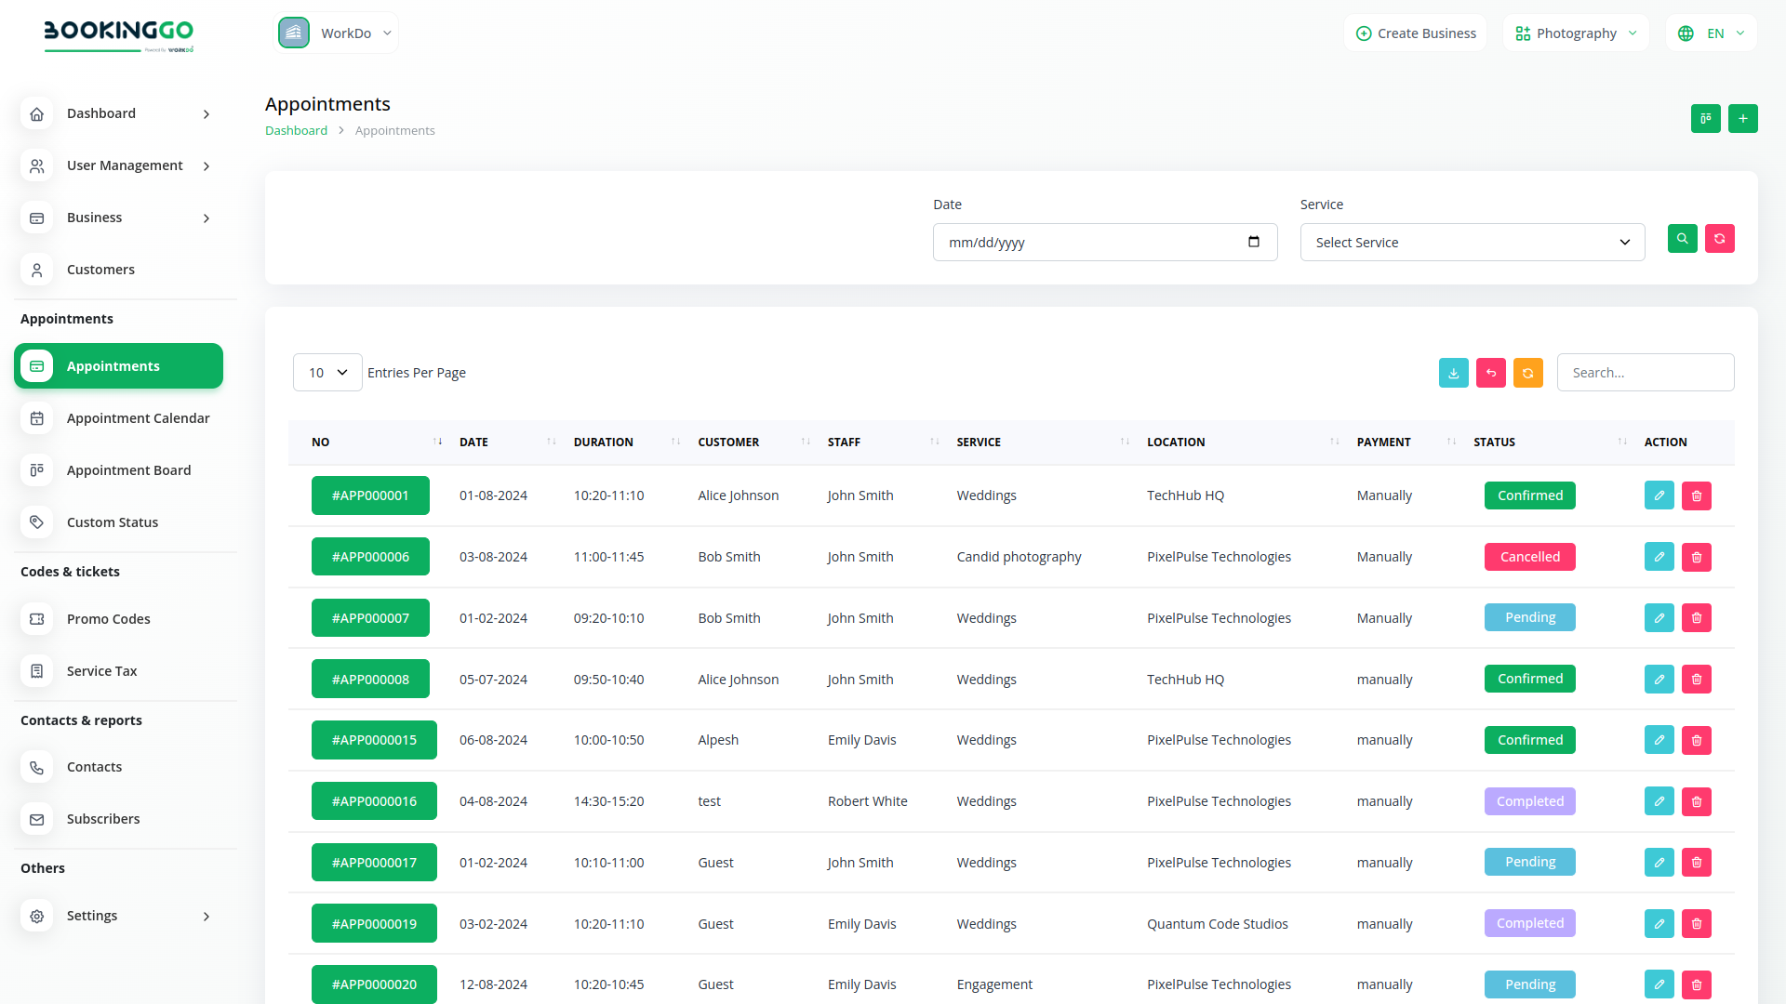Click the green search filter icon
Screen dimensions: 1786x1004
click(x=1682, y=239)
